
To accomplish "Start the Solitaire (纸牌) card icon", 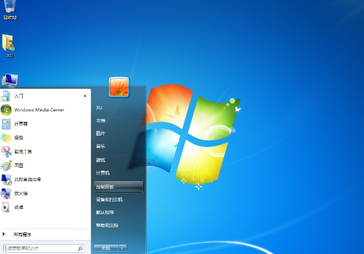I will (6, 207).
